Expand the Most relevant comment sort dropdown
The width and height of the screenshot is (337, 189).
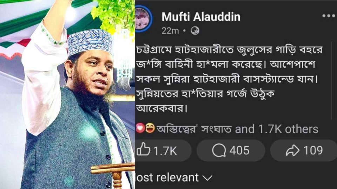(174, 177)
